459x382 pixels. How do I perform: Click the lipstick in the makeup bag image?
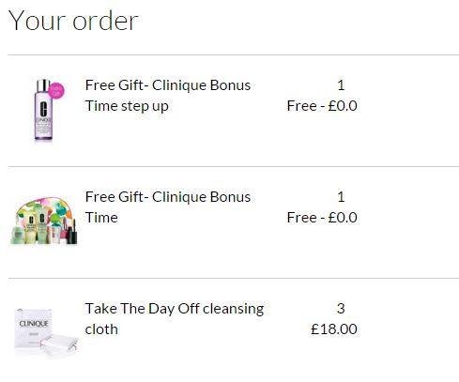72,233
